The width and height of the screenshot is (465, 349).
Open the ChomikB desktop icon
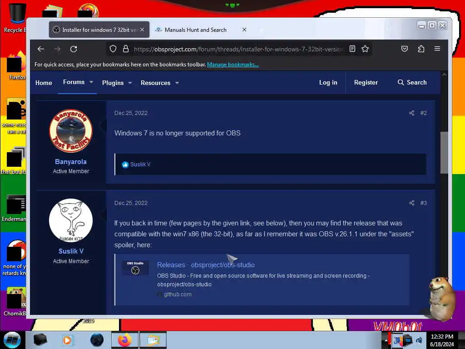point(15,302)
